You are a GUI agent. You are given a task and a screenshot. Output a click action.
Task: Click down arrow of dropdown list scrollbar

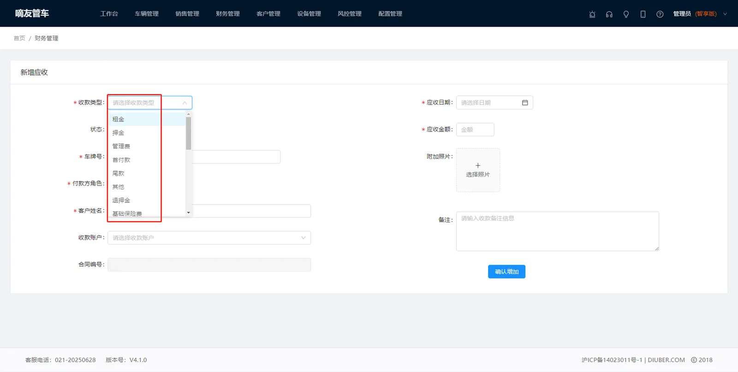click(x=188, y=213)
